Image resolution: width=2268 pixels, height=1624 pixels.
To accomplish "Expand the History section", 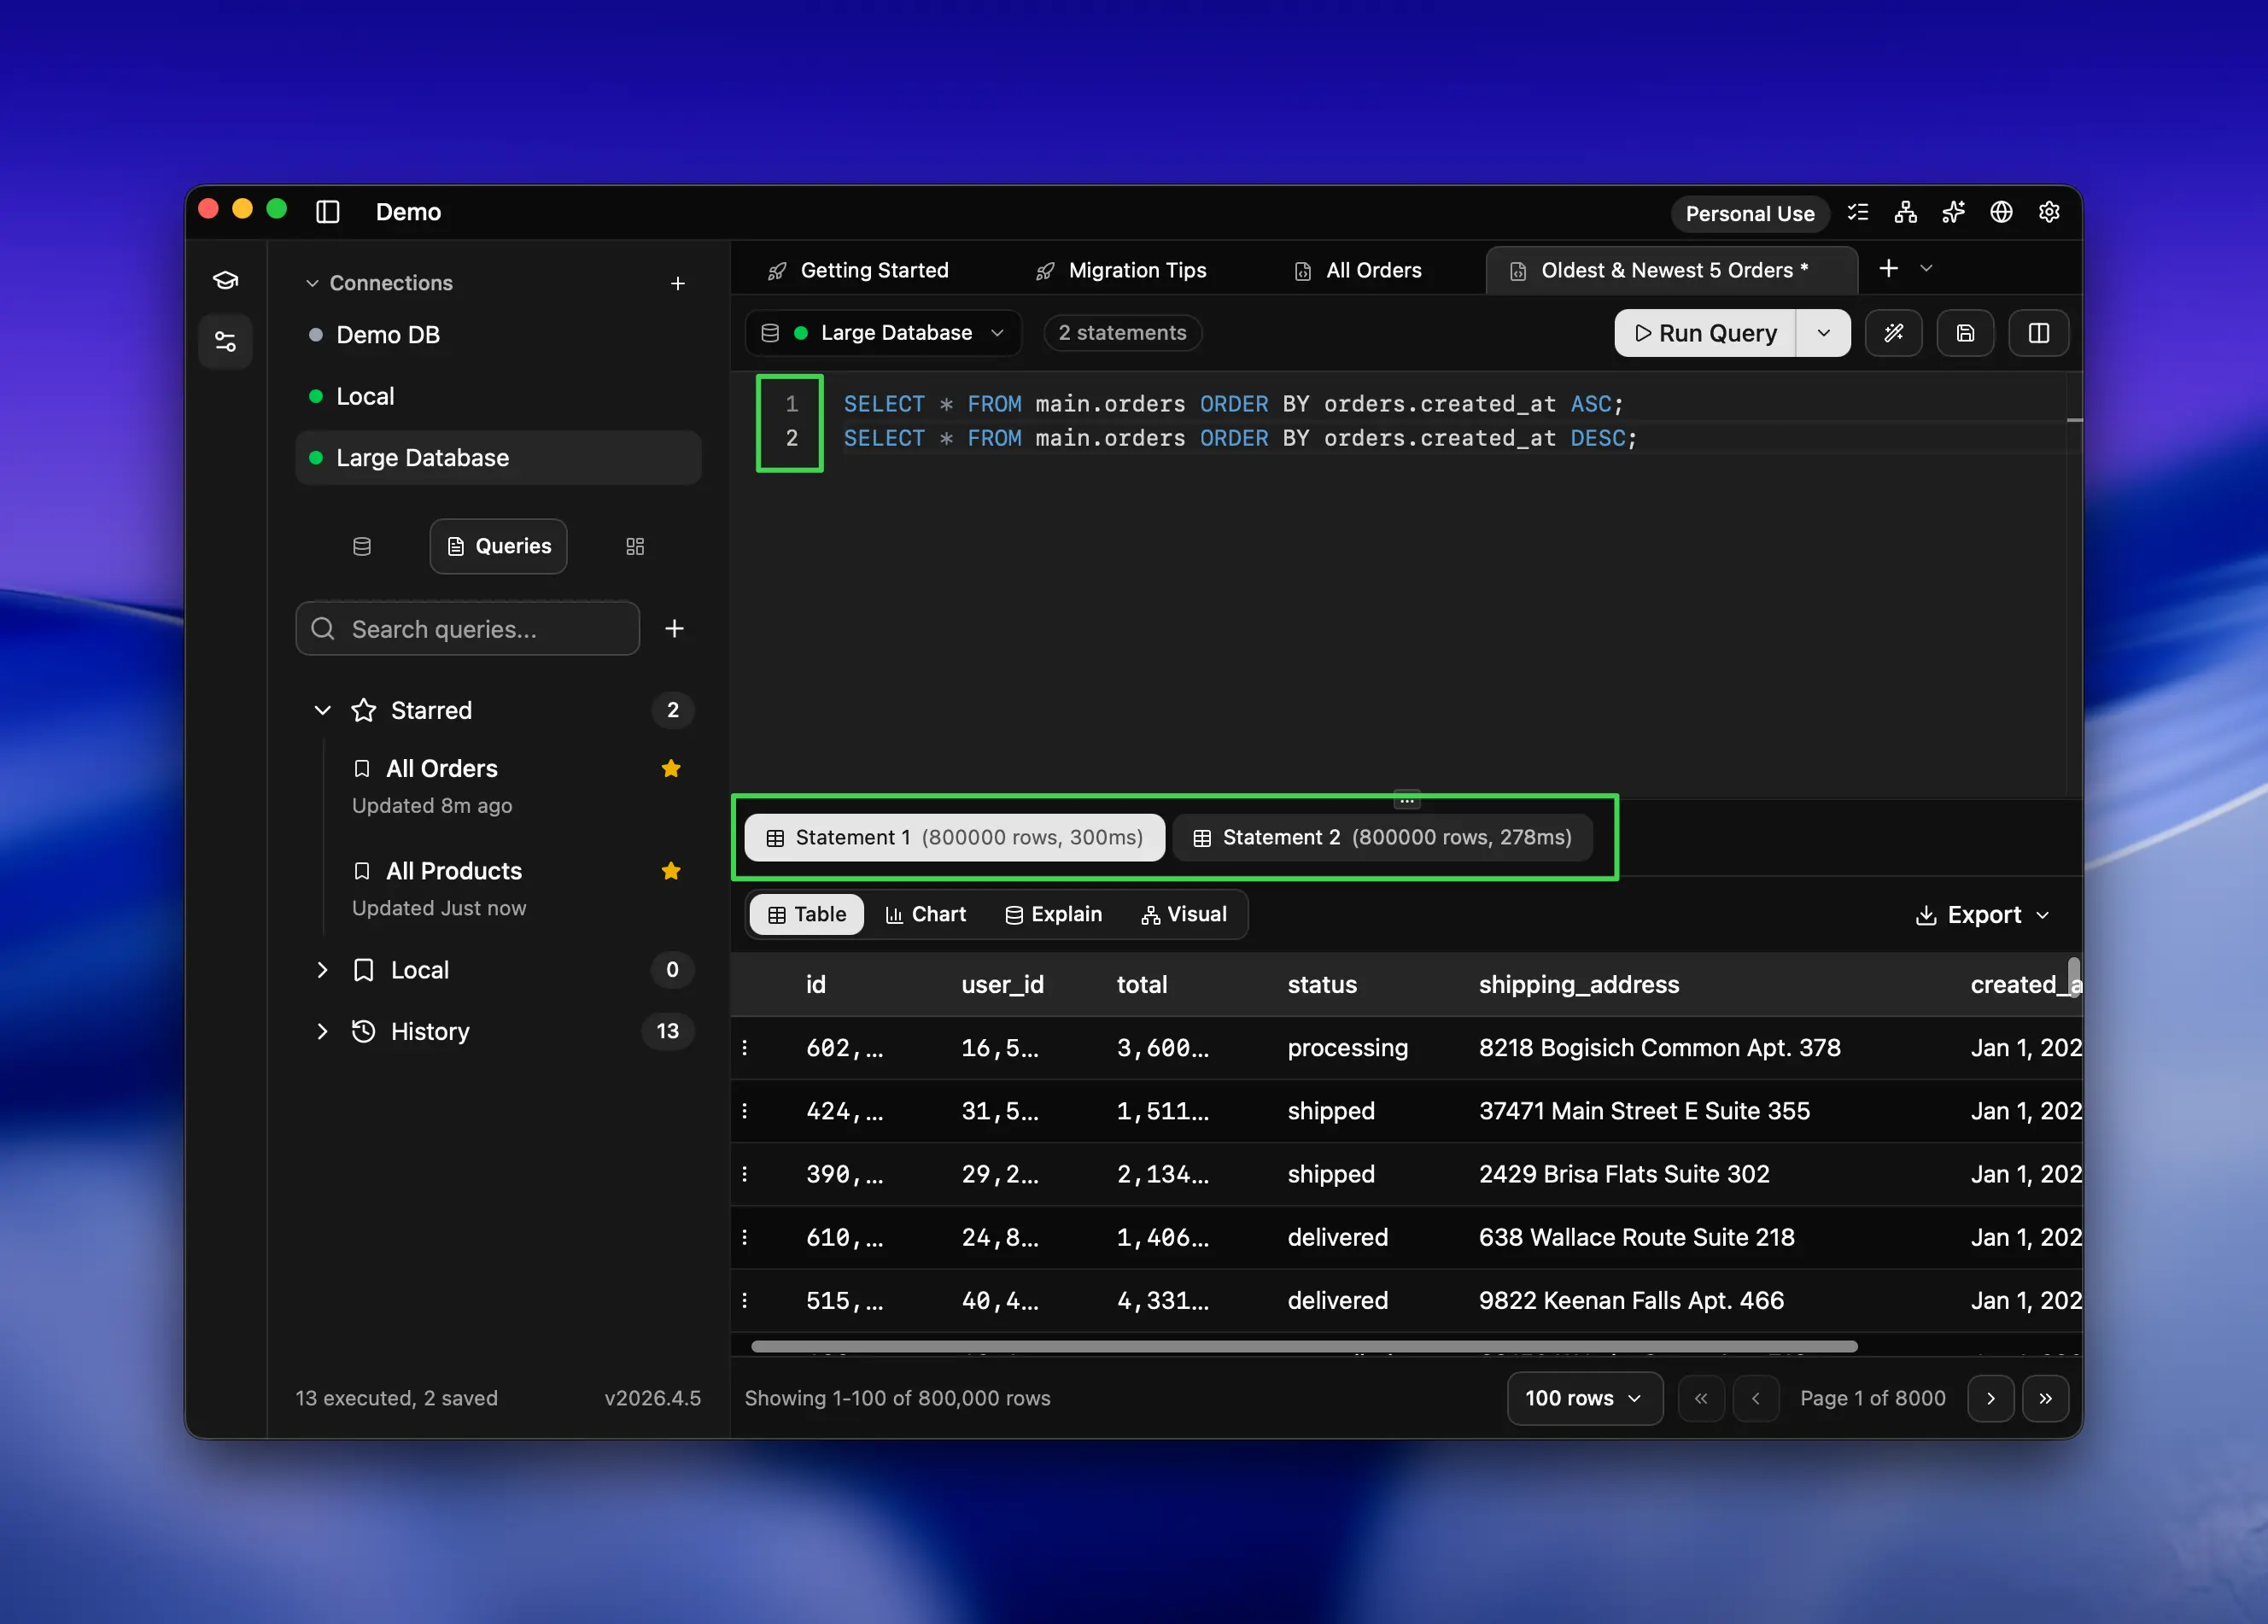I will point(322,1031).
